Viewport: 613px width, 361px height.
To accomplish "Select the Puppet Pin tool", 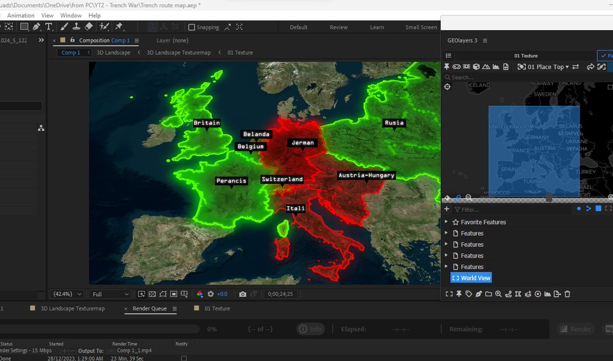I will pos(119,27).
